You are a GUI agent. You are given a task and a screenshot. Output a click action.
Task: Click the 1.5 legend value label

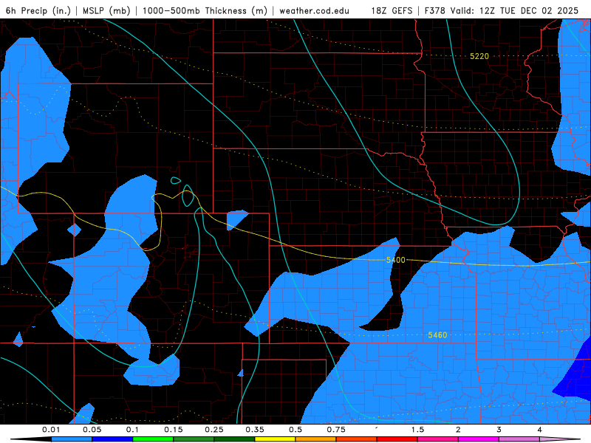(417, 430)
